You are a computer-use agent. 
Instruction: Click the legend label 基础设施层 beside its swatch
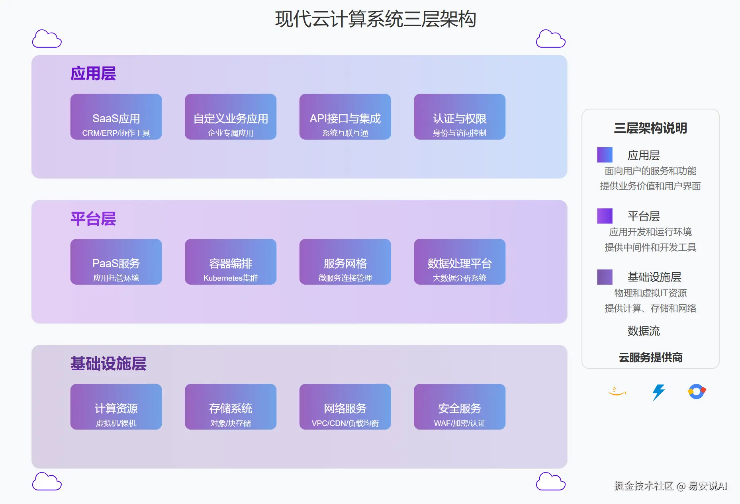[654, 277]
